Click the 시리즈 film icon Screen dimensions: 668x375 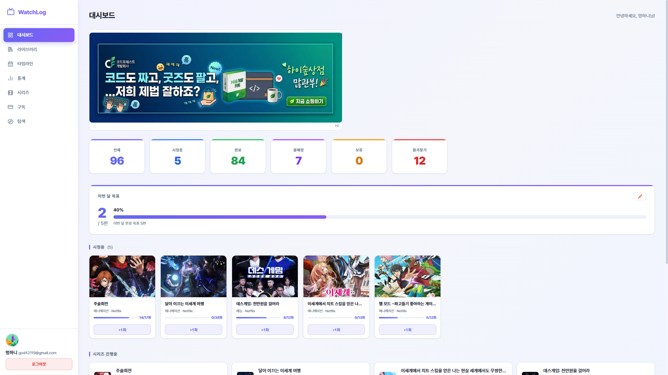click(10, 93)
